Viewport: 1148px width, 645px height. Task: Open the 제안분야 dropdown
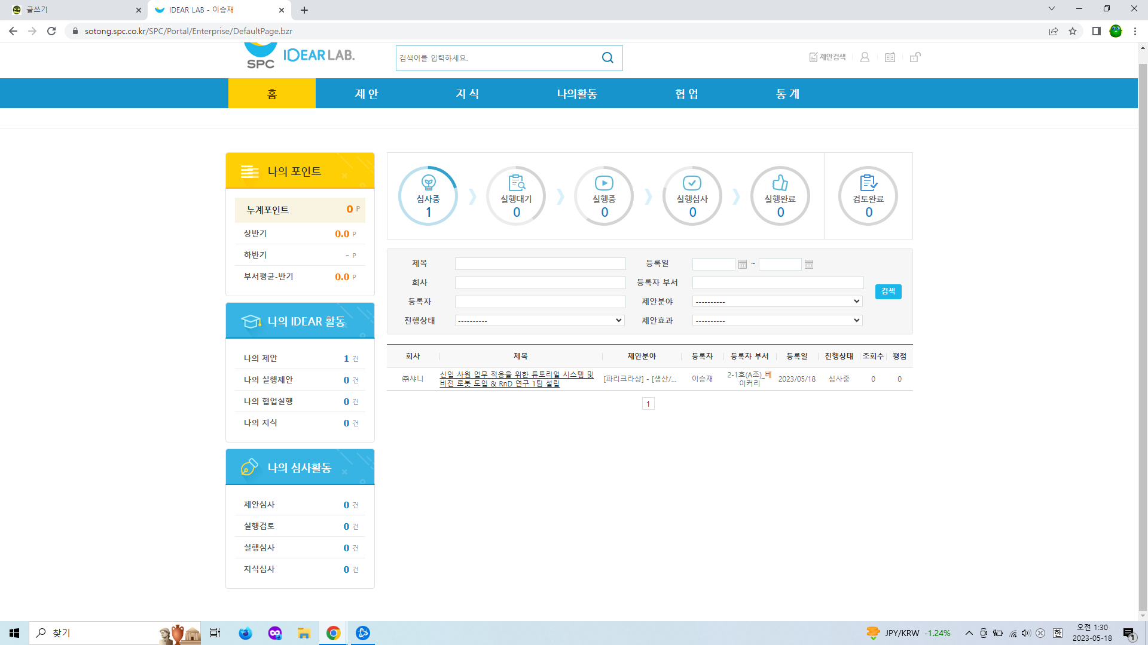point(777,302)
